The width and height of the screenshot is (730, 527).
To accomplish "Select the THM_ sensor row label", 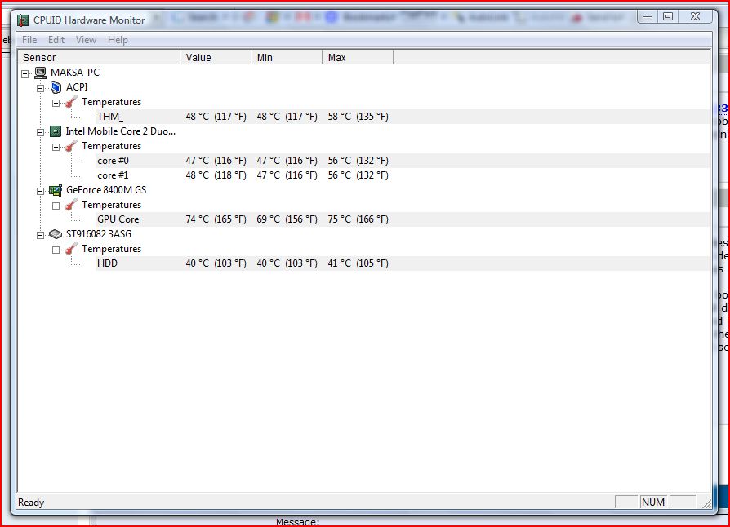I will click(110, 117).
